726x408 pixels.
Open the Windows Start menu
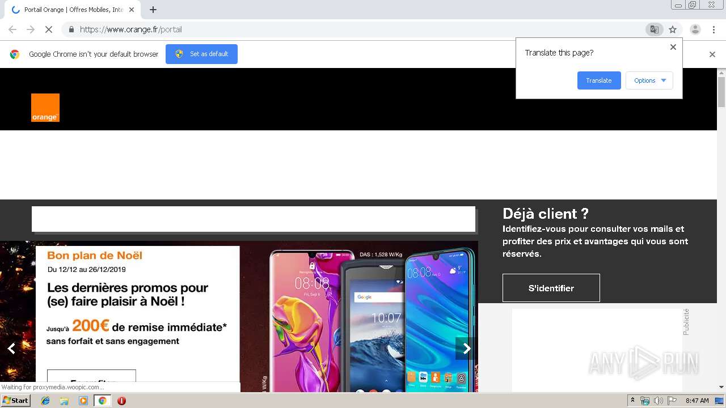[x=15, y=401]
